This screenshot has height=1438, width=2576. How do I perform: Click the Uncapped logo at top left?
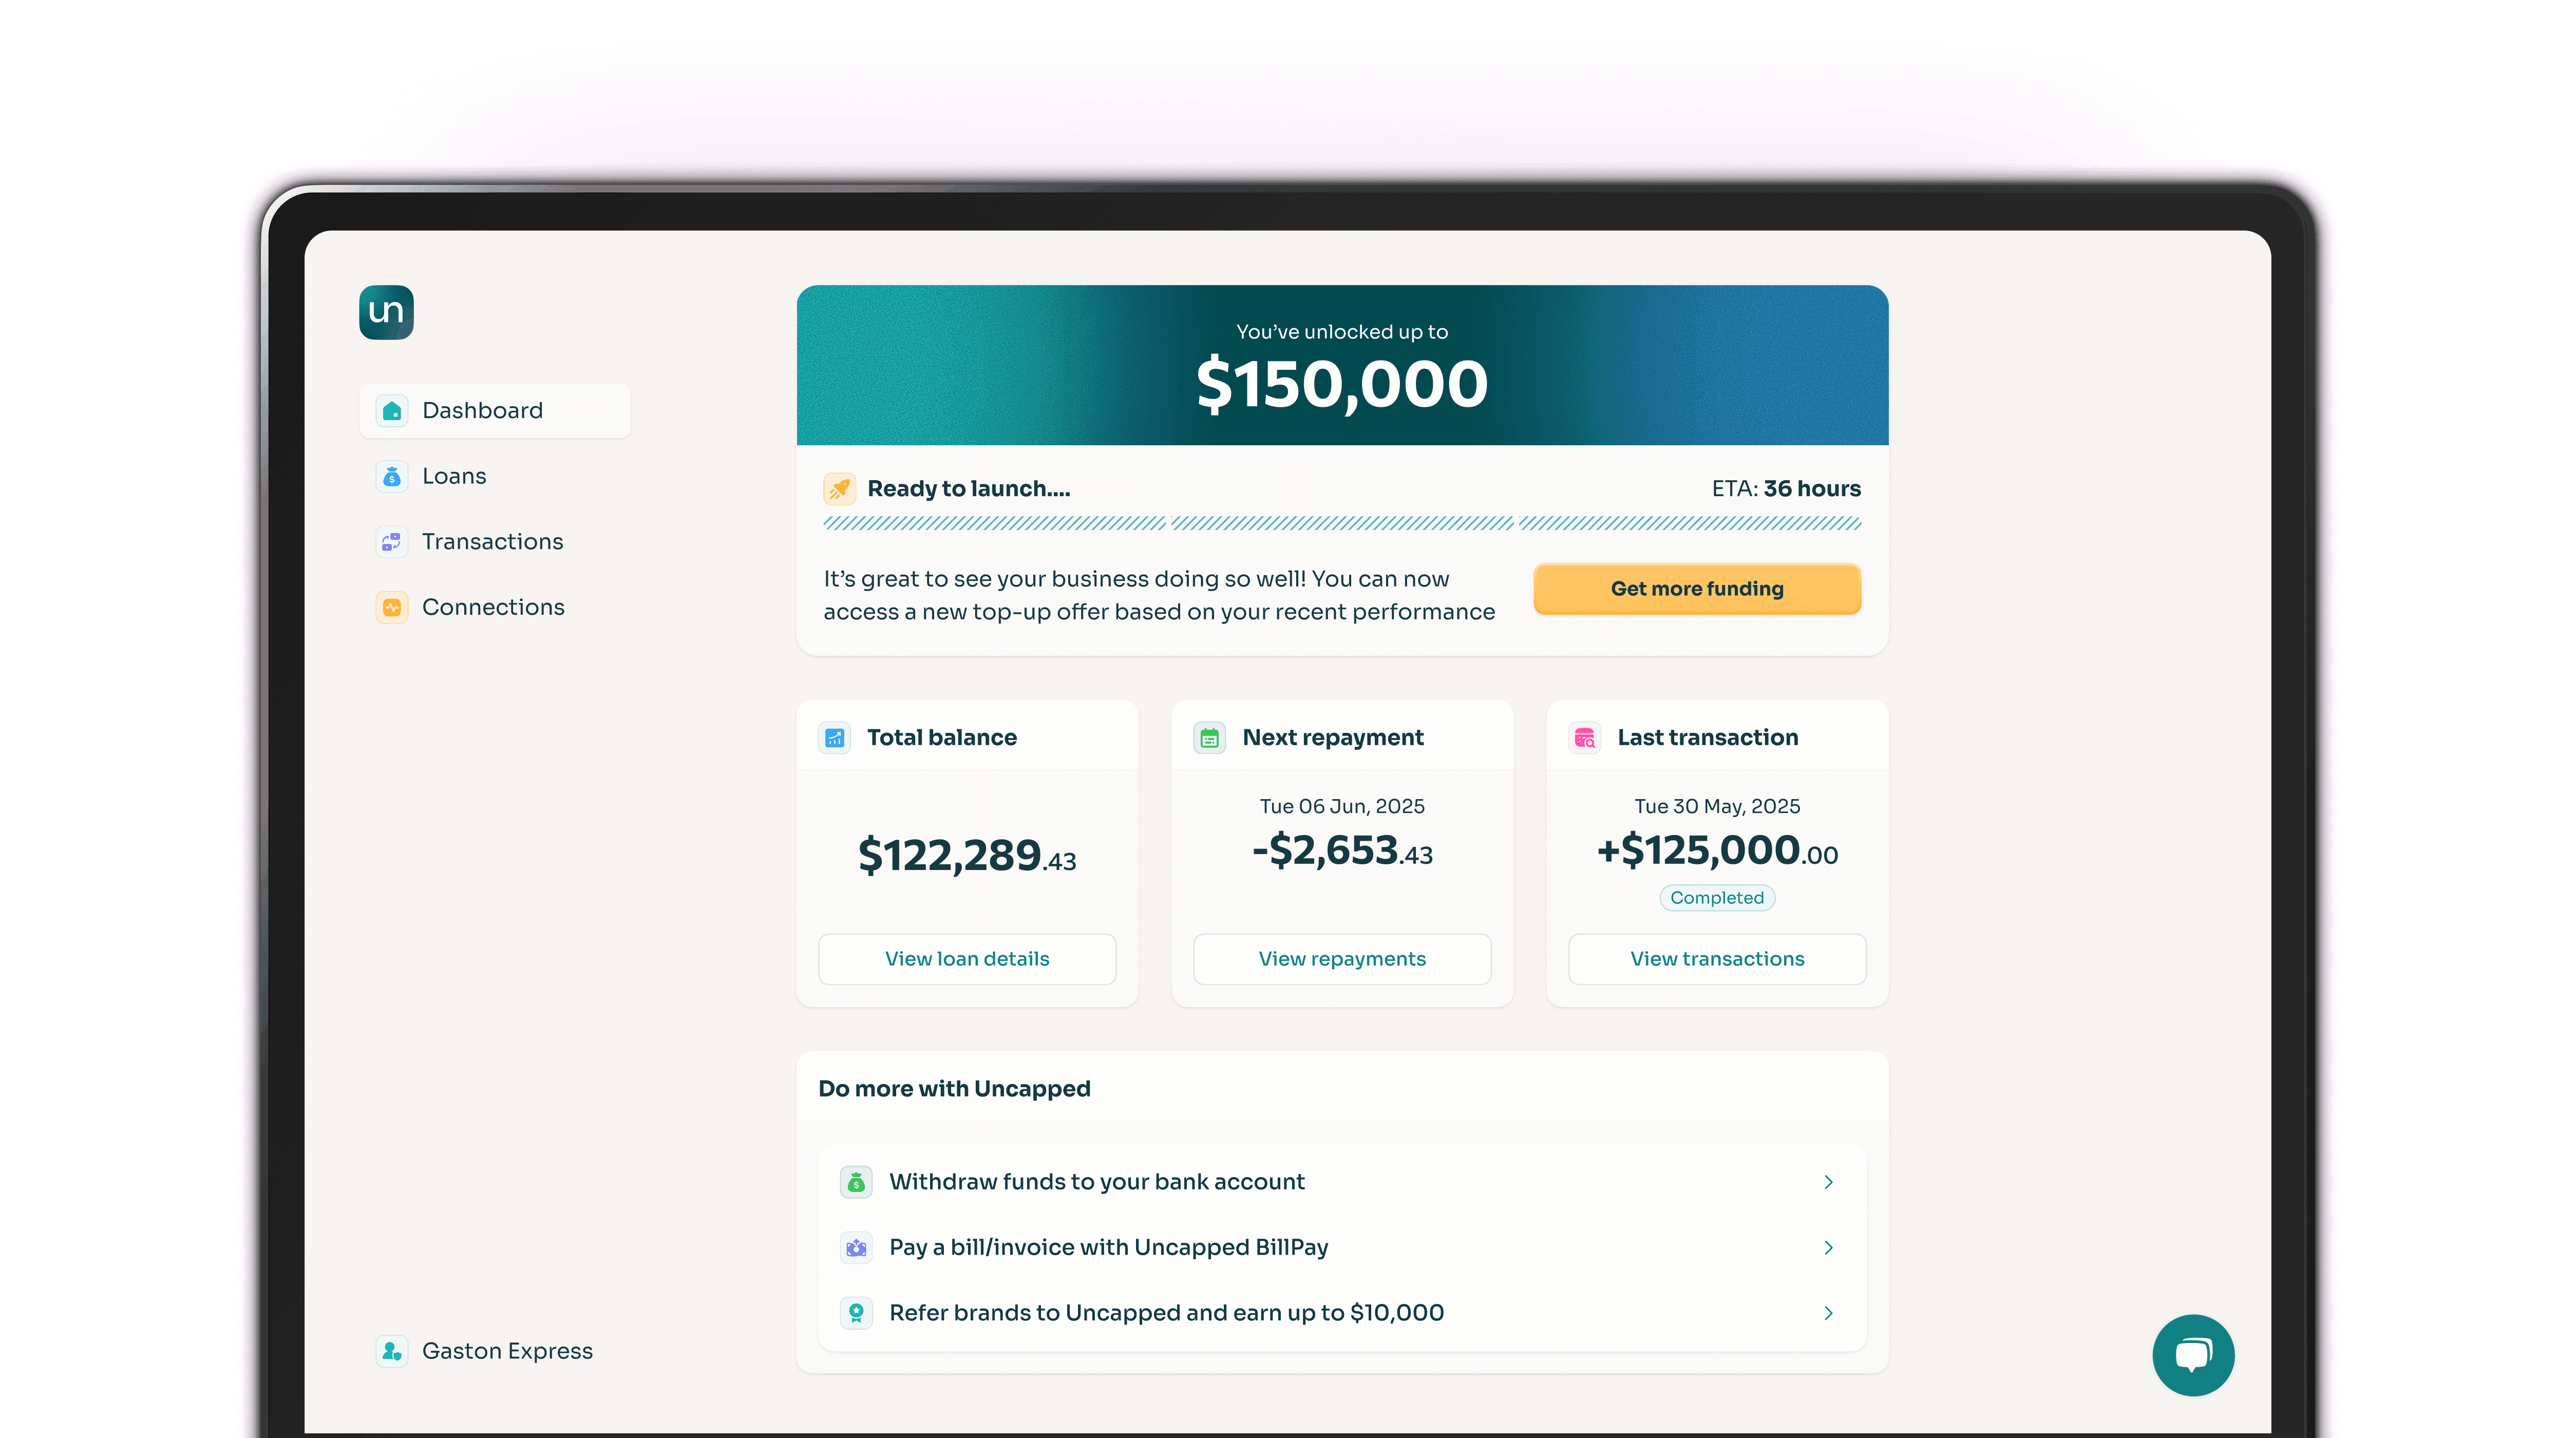tap(386, 313)
